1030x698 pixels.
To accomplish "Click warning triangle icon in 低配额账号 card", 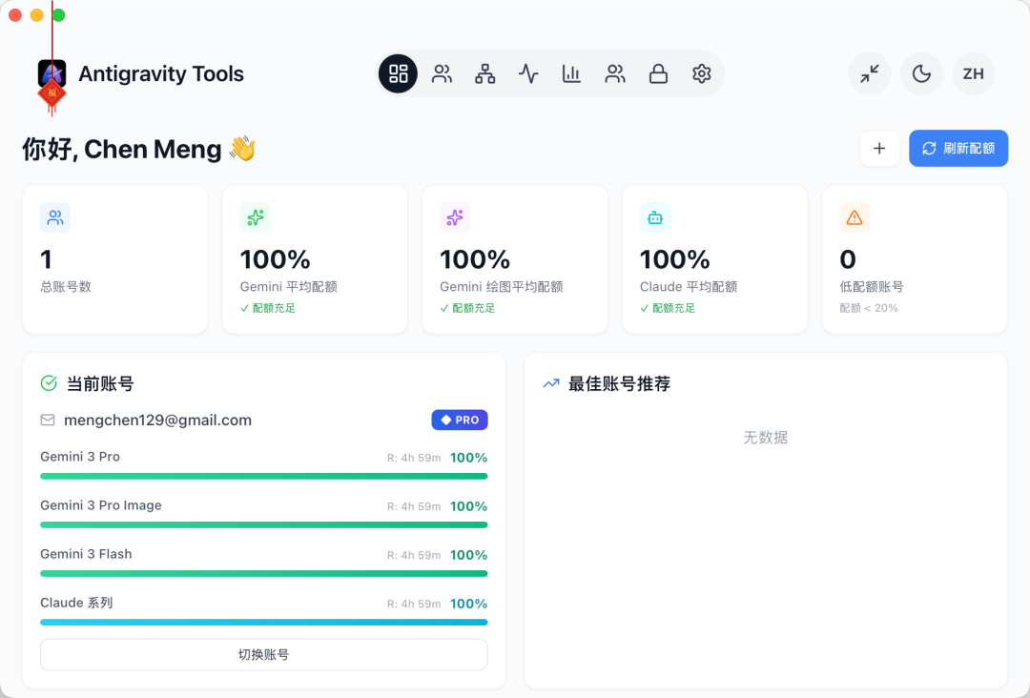I will coord(855,217).
